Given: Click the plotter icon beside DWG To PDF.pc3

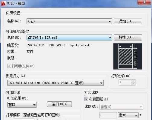Looking at the screenshot, I should coord(30,37).
